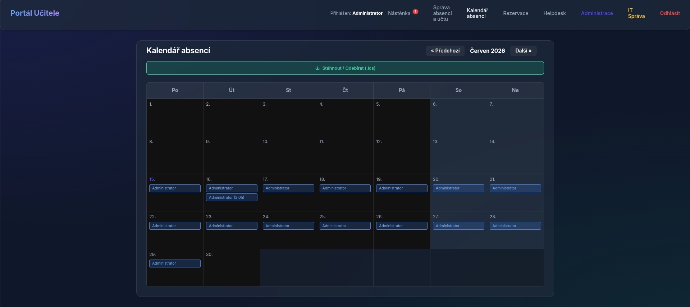Click the download icon in the .ics button
The image size is (690, 307).
tap(317, 68)
